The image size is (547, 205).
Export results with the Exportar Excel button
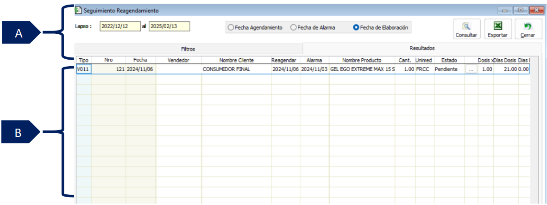click(498, 29)
